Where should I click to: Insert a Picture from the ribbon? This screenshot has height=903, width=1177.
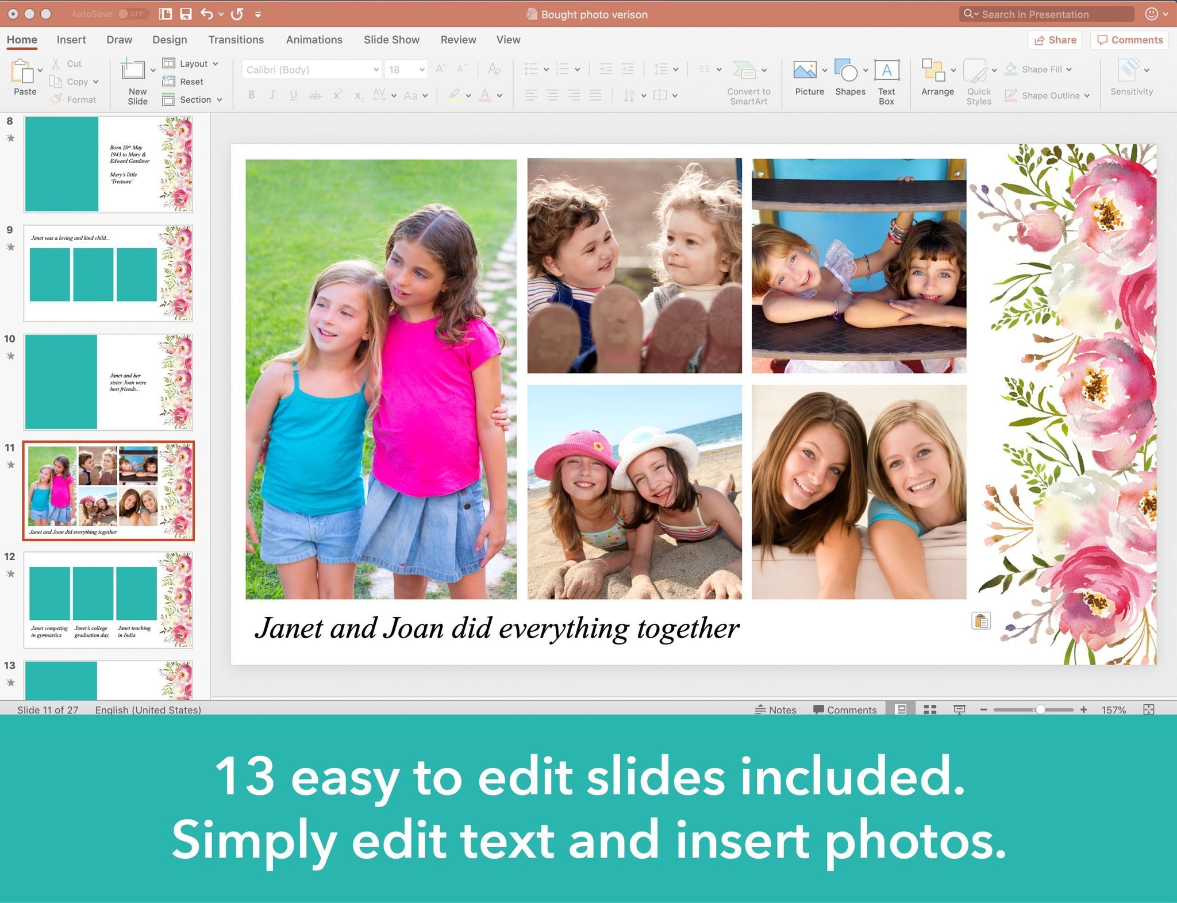(809, 75)
